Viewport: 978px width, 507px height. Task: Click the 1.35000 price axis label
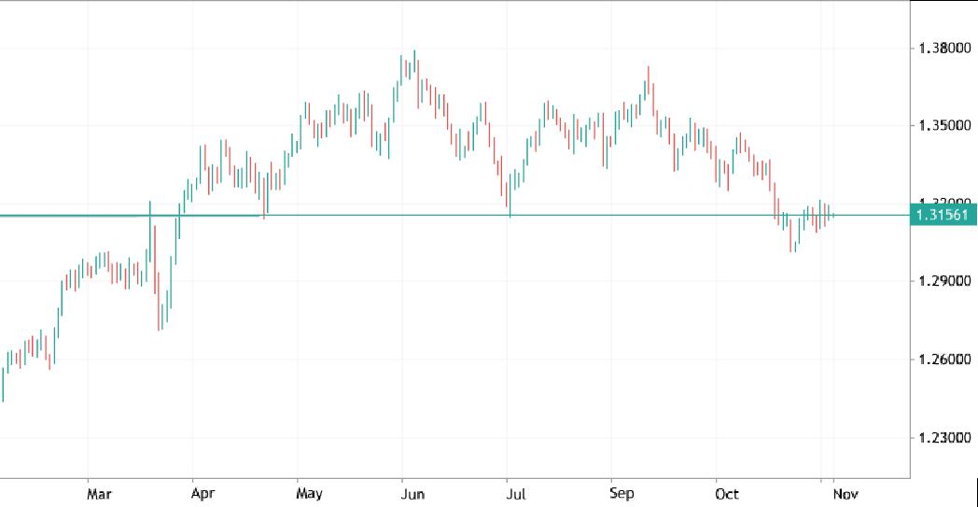tap(944, 125)
